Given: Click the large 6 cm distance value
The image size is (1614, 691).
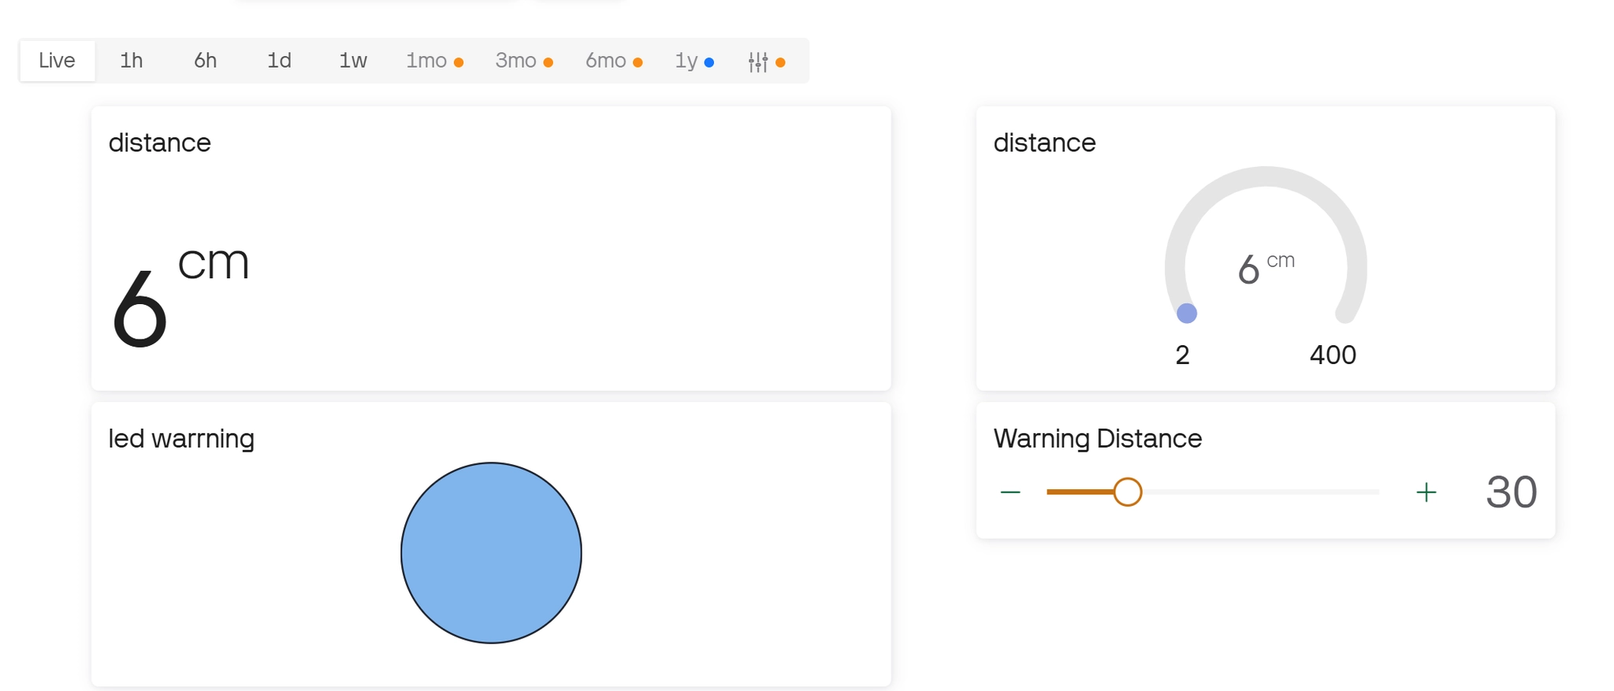Looking at the screenshot, I should coord(180,296).
